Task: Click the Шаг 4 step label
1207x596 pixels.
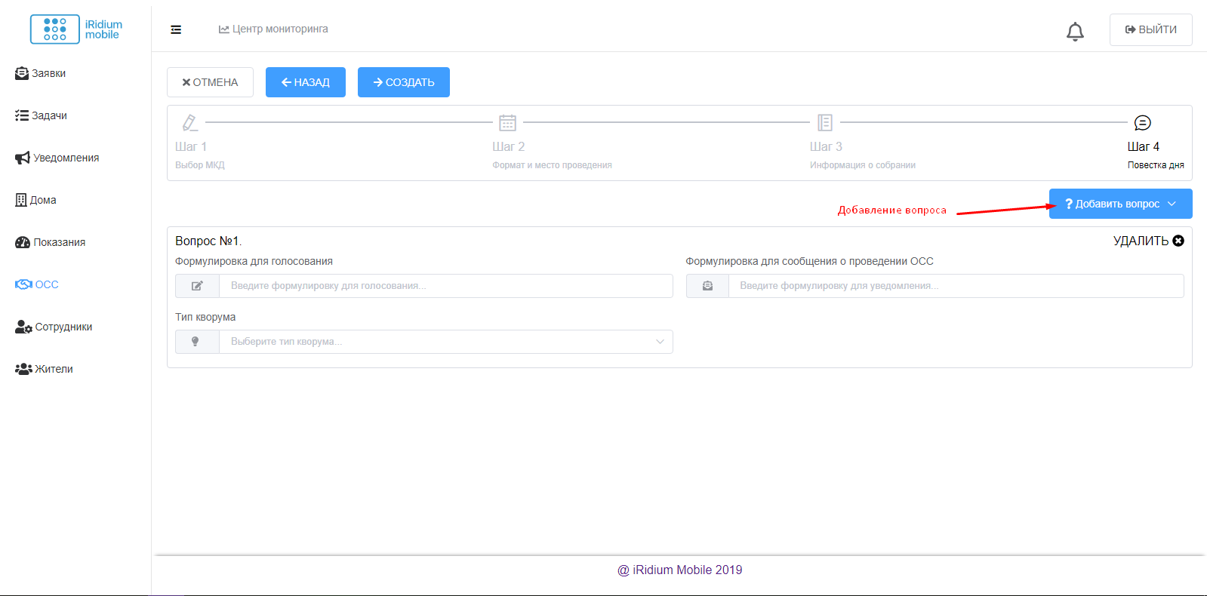Action: pos(1144,146)
